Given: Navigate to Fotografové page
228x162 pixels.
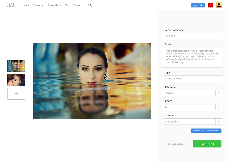Looking at the screenshot, I should (x=54, y=5).
